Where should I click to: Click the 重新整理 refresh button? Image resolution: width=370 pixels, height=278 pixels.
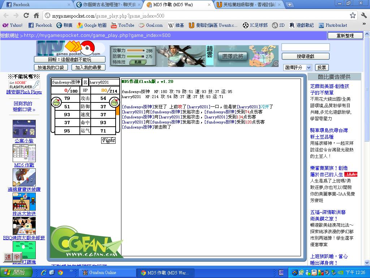coord(345,35)
